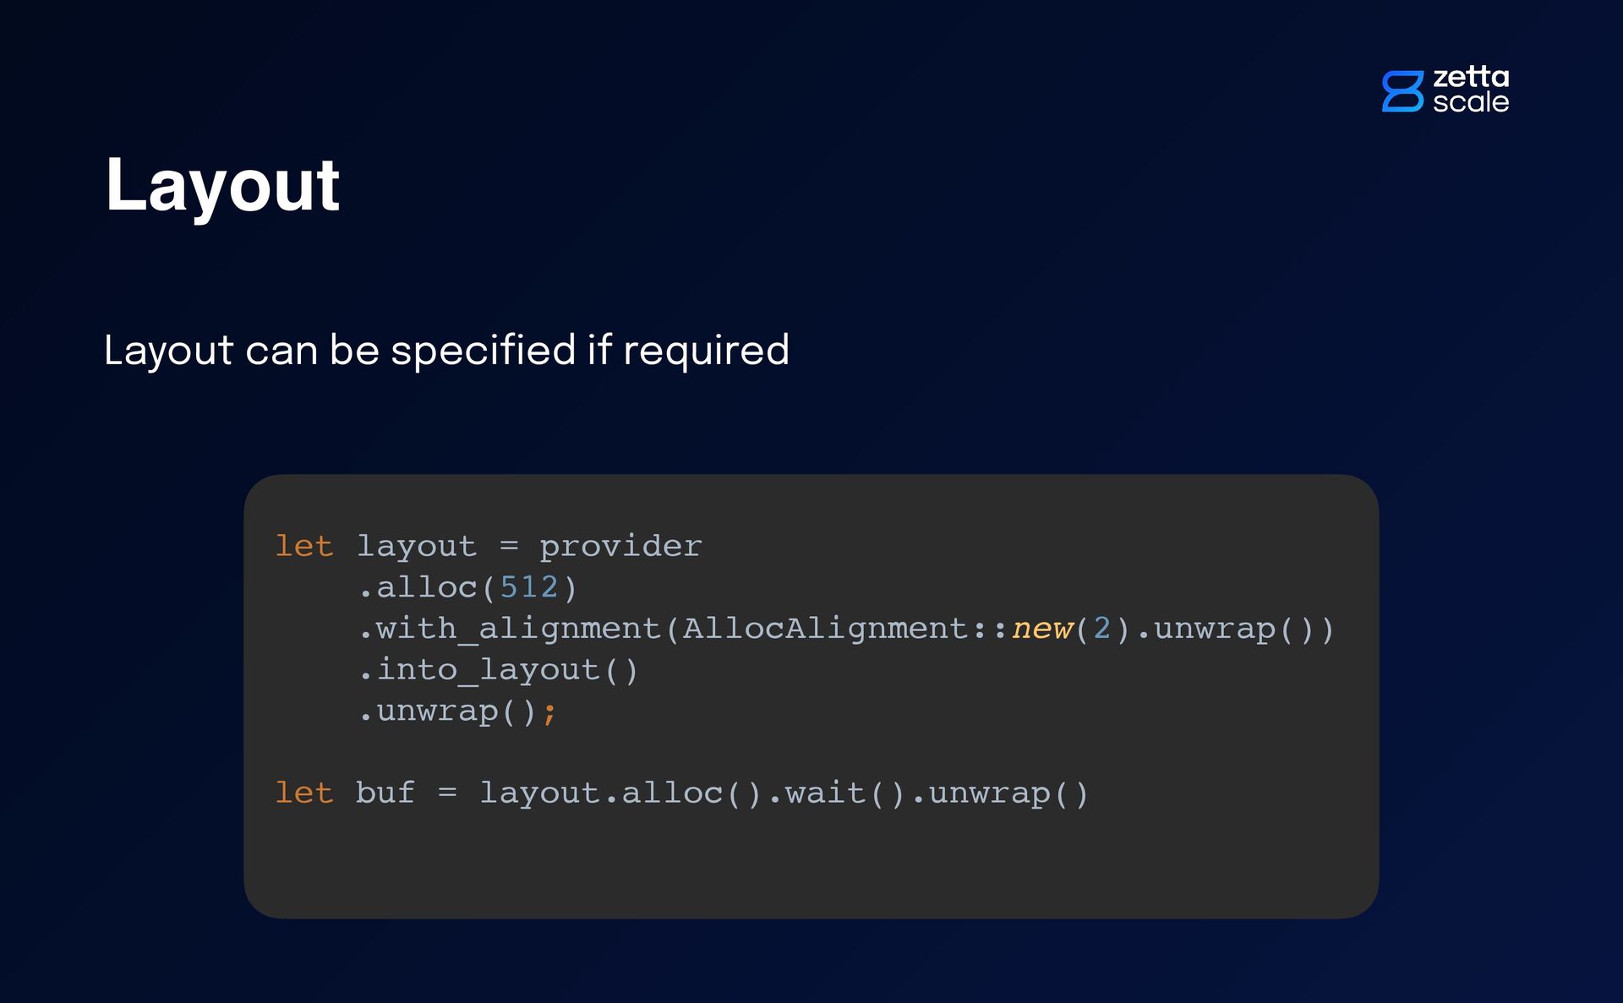Click the number 2 argument

[x=1101, y=629]
